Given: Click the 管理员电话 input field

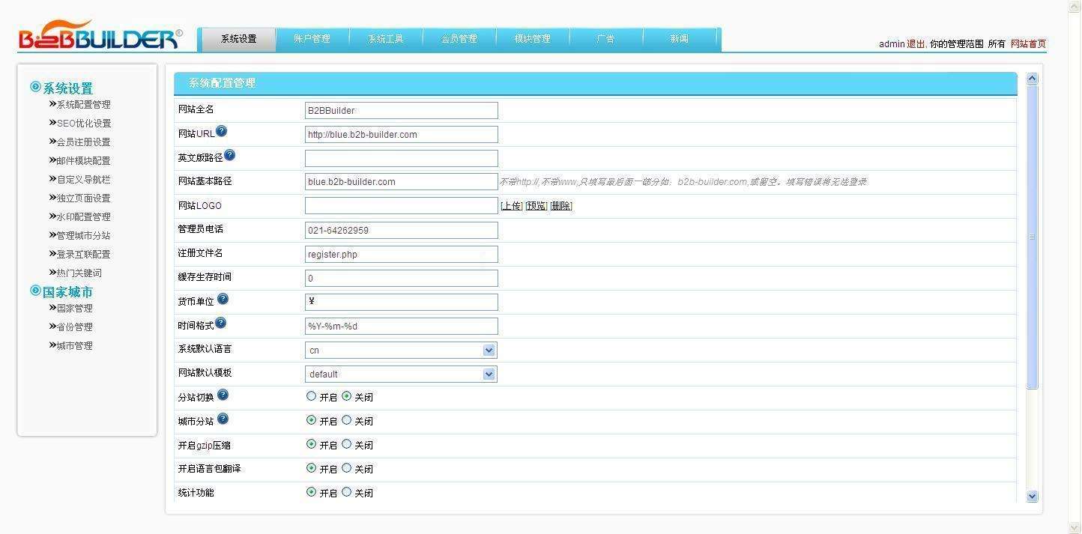Looking at the screenshot, I should tap(401, 230).
